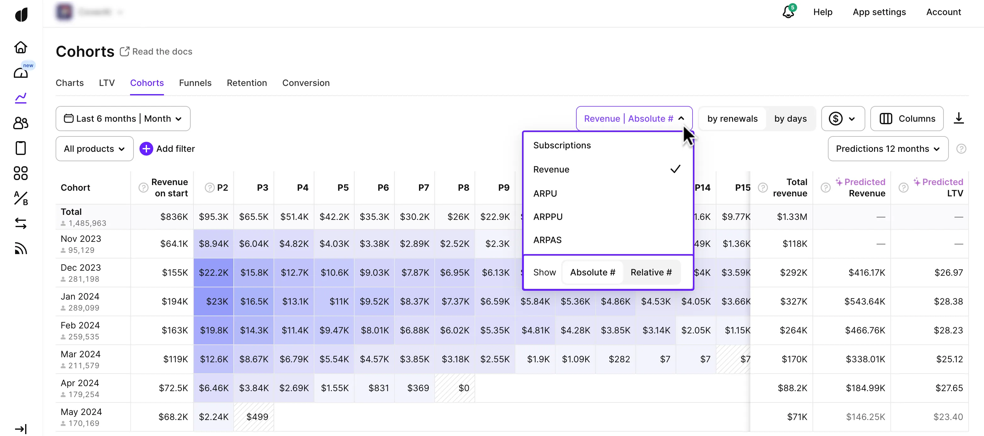Open the notifications bell icon
This screenshot has height=436, width=984.
(x=788, y=12)
